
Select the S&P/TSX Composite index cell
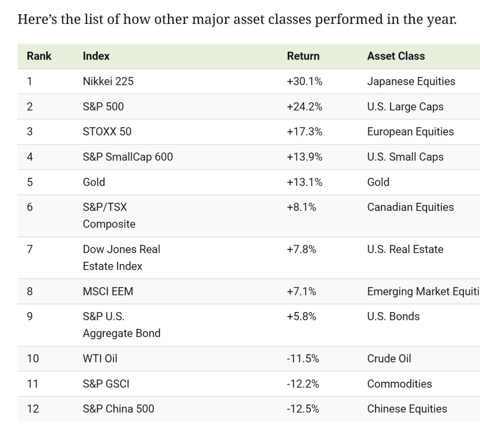pyautogui.click(x=109, y=215)
